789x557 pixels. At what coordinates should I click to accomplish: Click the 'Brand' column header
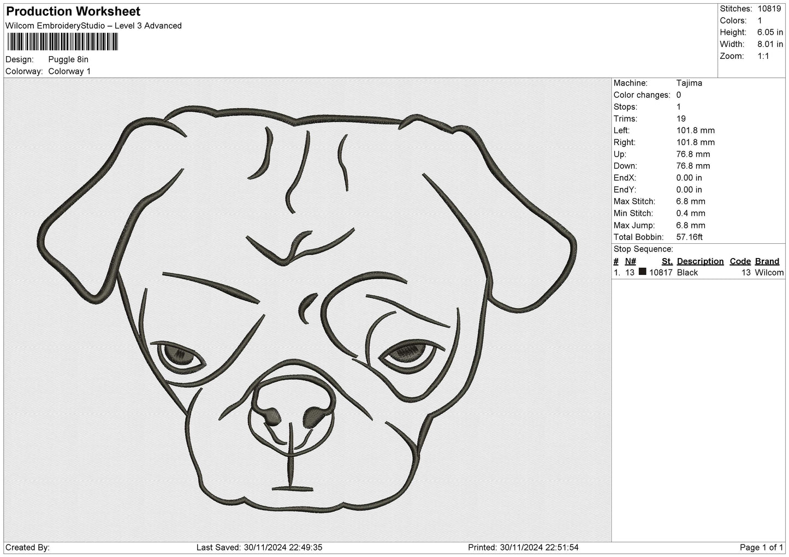pyautogui.click(x=767, y=261)
